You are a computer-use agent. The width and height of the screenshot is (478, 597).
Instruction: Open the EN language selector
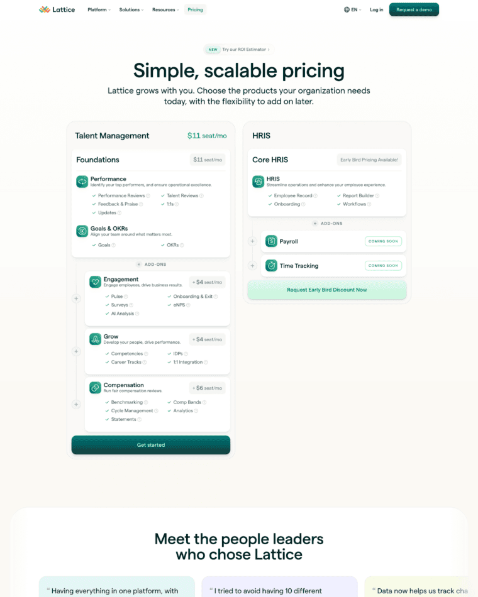point(352,9)
